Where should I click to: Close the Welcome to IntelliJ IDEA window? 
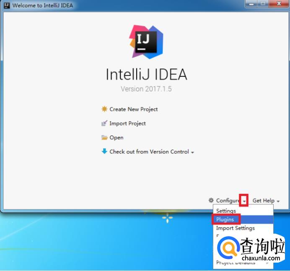(x=279, y=4)
